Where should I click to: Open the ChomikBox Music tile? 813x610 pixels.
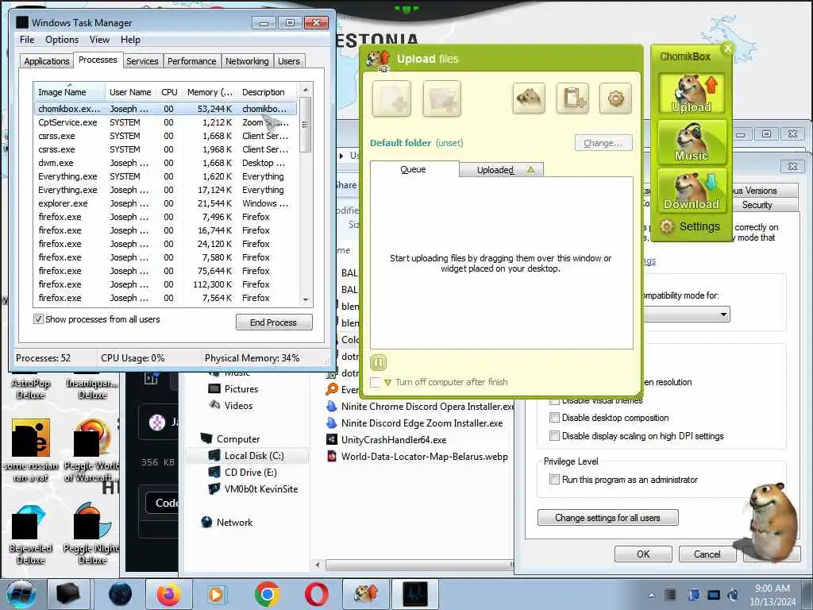(x=692, y=141)
